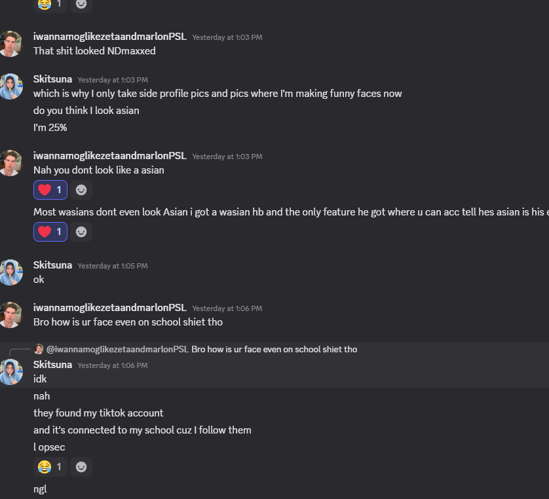Viewport: 549px width, 499px height.
Task: Toggle heart reaction under the "Most wasians" message
Action: [50, 232]
